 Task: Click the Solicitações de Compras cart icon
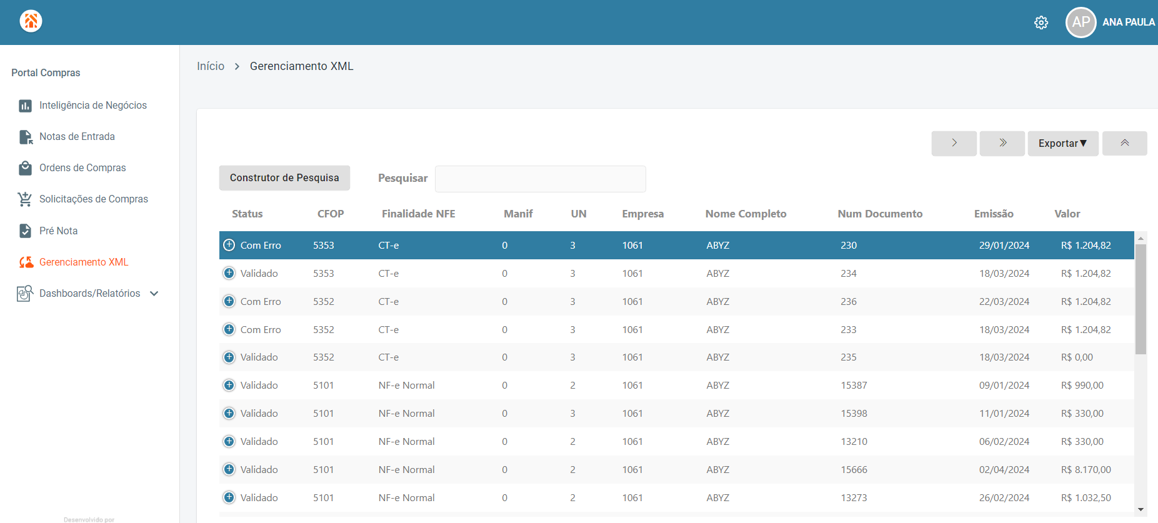[x=25, y=199]
